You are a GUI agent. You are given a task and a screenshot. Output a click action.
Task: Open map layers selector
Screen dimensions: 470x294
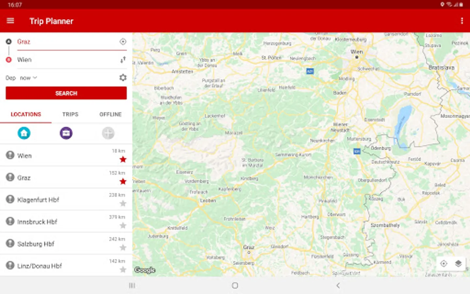coord(458,264)
